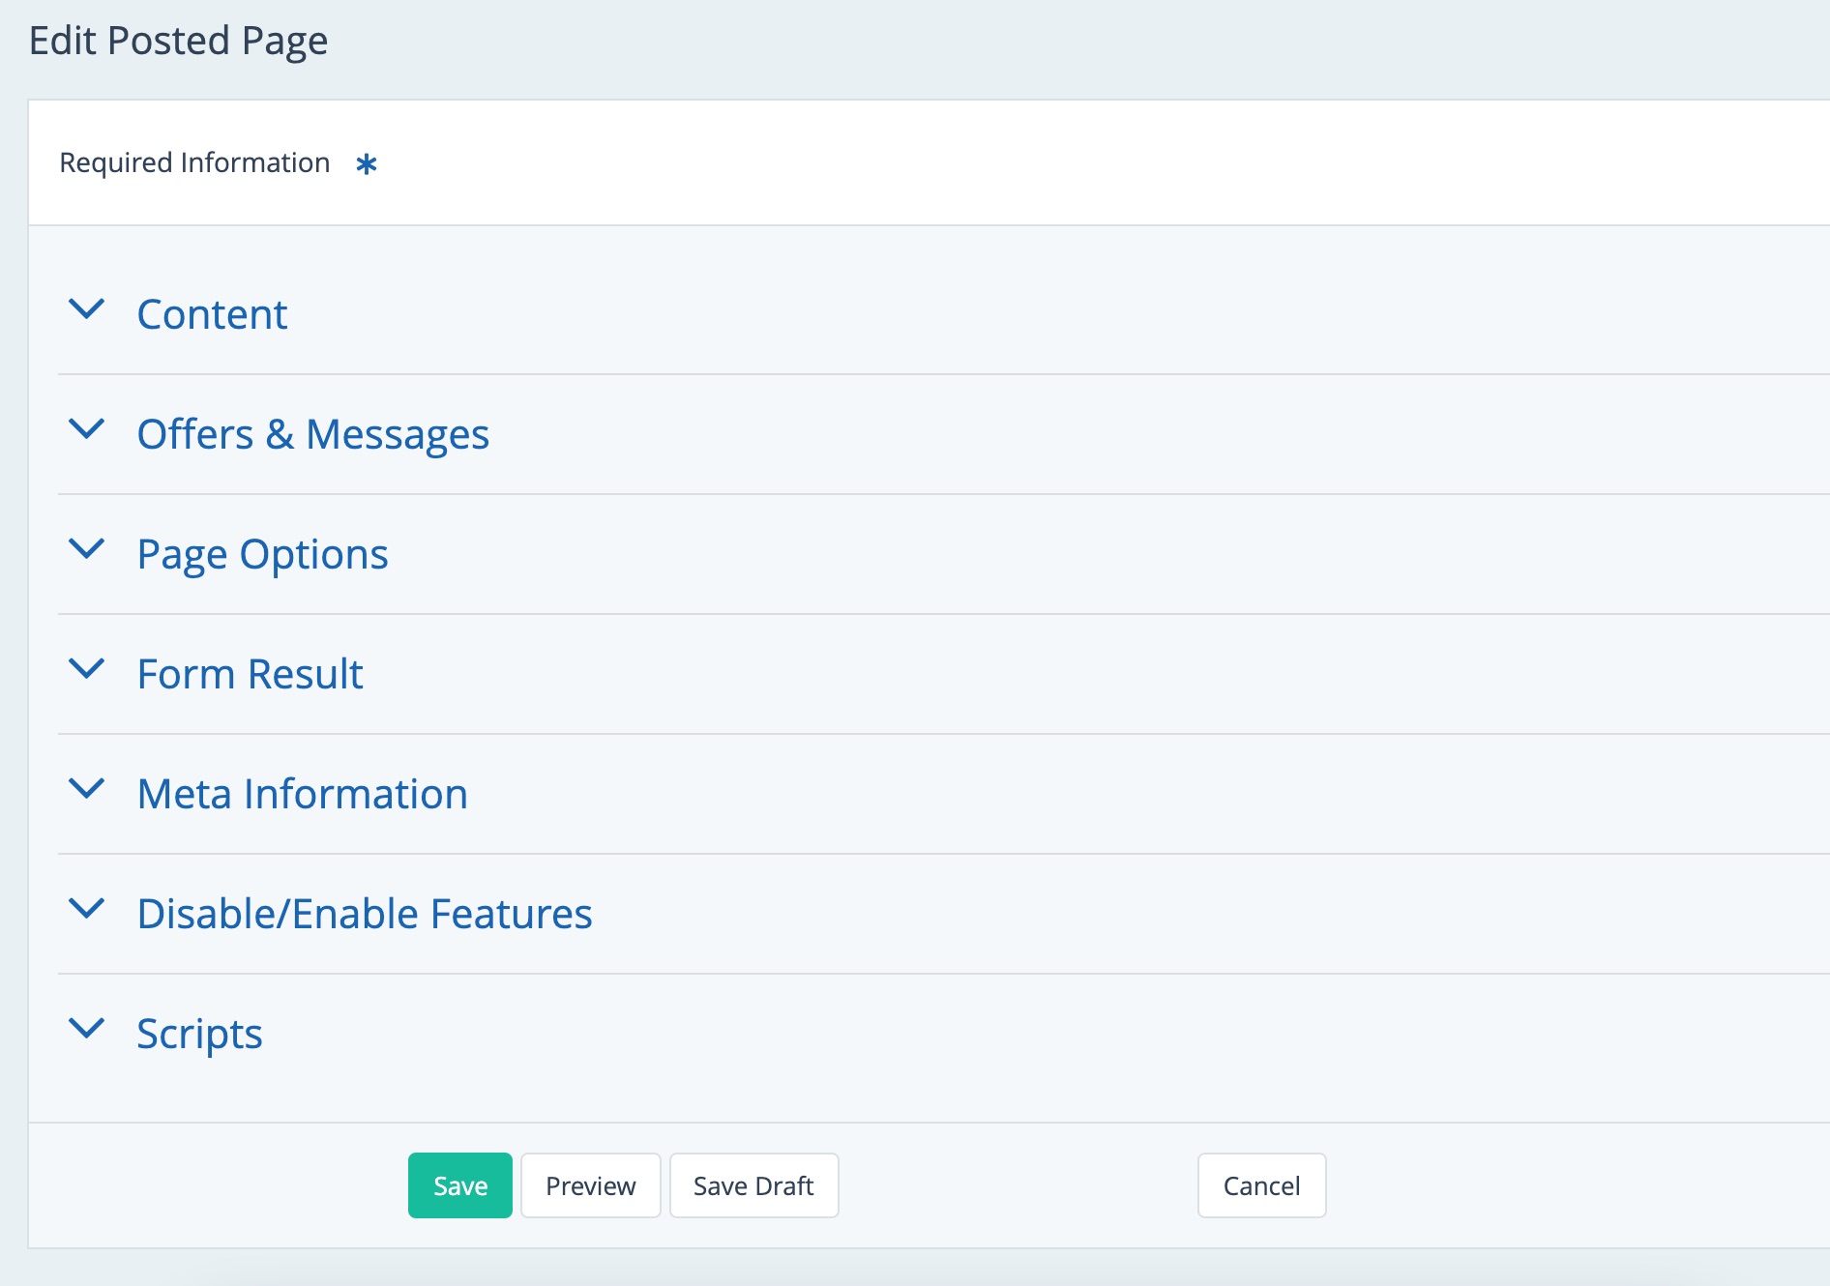Open the Scripts section title
The height and width of the screenshot is (1286, 1830).
199,1034
